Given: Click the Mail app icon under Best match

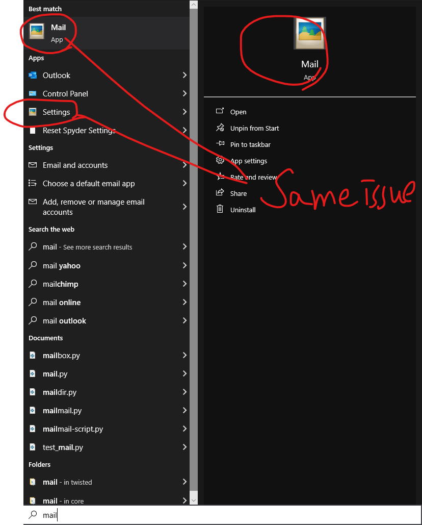Looking at the screenshot, I should click(37, 32).
